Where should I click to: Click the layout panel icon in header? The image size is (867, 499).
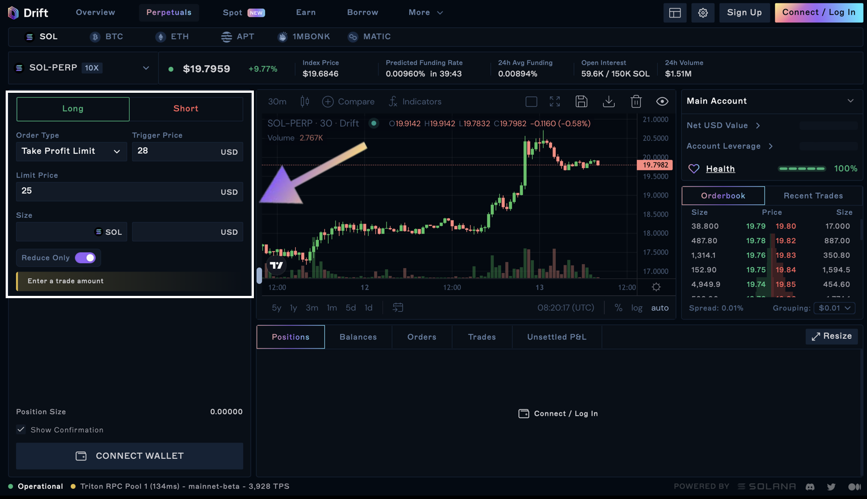[674, 13]
